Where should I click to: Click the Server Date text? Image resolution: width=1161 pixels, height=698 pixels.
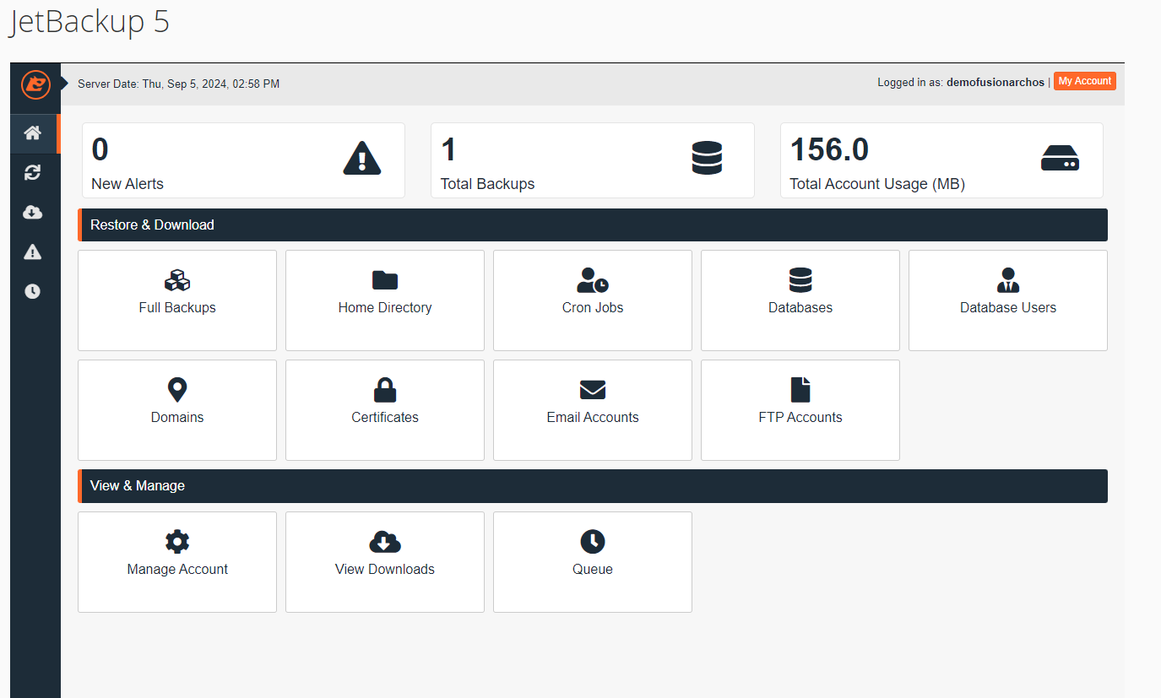point(178,84)
